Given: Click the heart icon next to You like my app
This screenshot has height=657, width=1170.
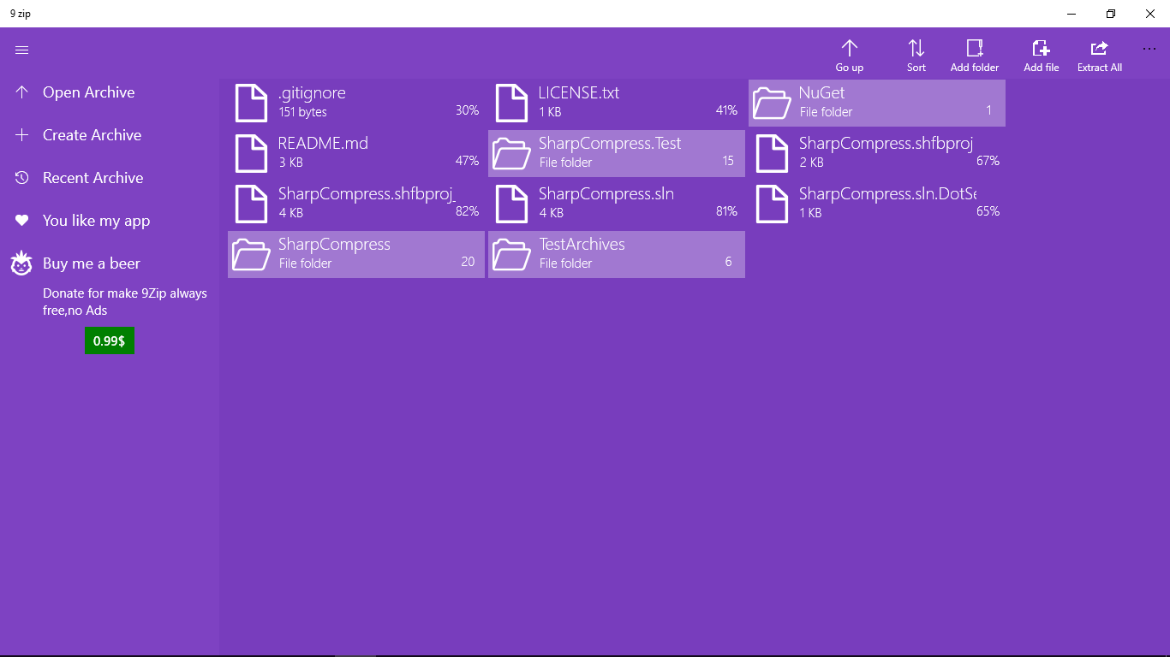Looking at the screenshot, I should pyautogui.click(x=21, y=220).
